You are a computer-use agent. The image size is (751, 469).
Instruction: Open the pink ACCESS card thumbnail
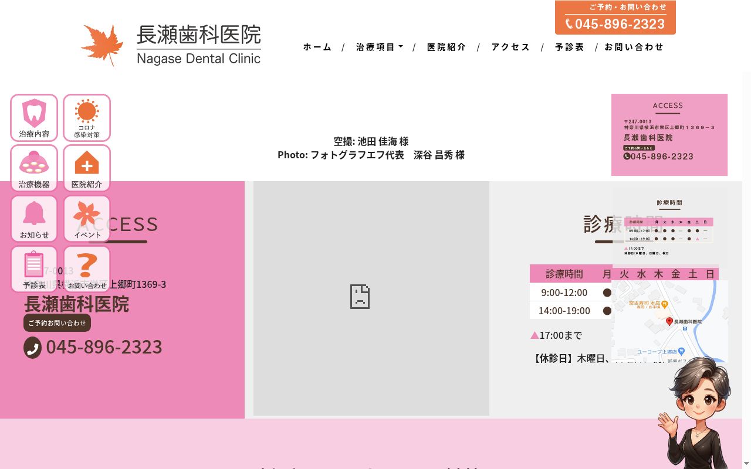669,135
